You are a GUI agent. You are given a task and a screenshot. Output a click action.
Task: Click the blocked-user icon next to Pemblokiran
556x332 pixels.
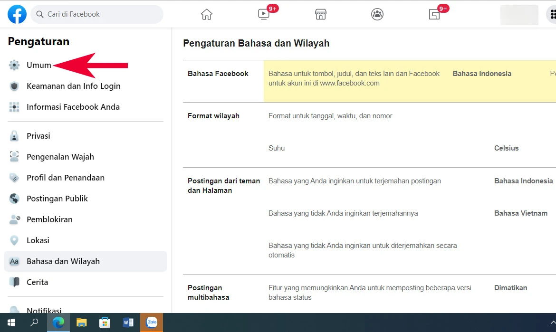click(14, 219)
